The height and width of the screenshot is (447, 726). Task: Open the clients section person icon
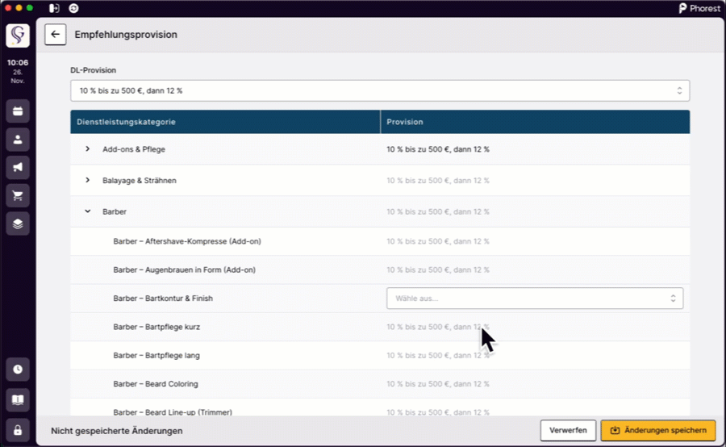[x=18, y=140]
